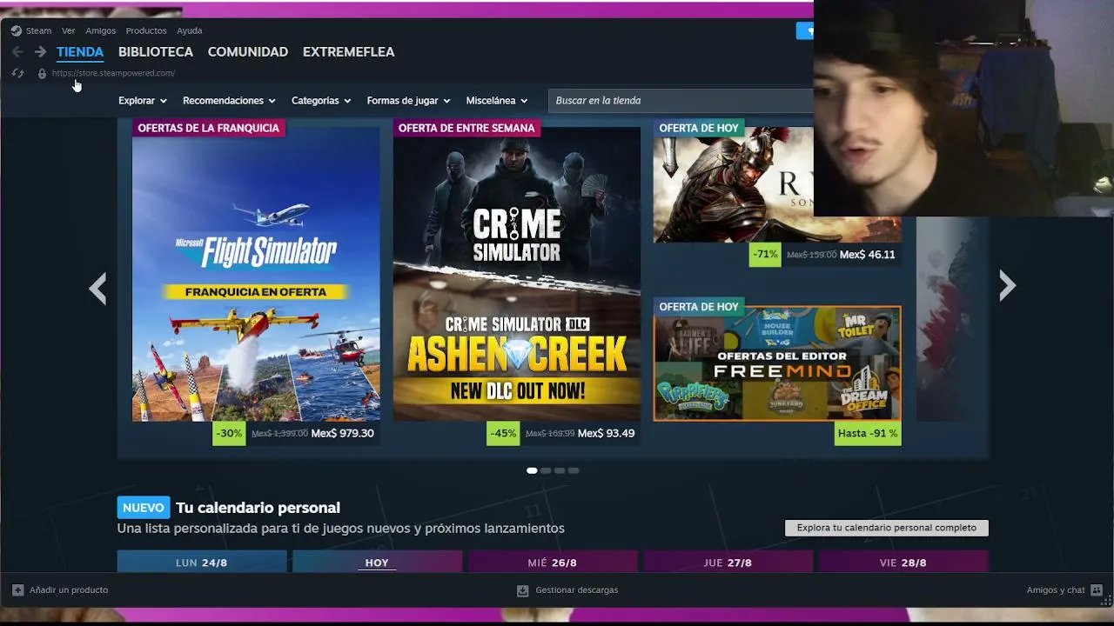Click the store.steampowered.com URL text

113,73
